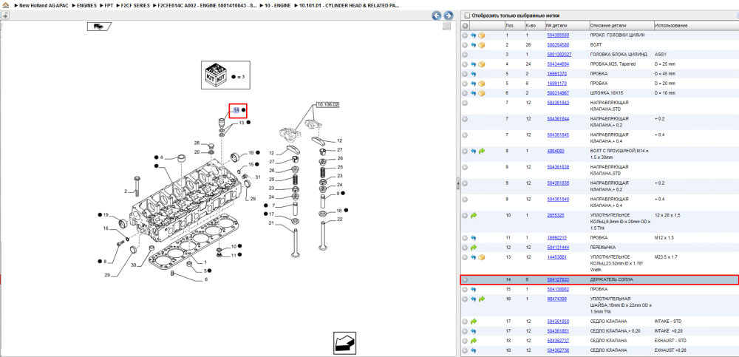Screen dimensions: 739x357
Task: Sort by '№ детали' column header
Action: [567, 25]
